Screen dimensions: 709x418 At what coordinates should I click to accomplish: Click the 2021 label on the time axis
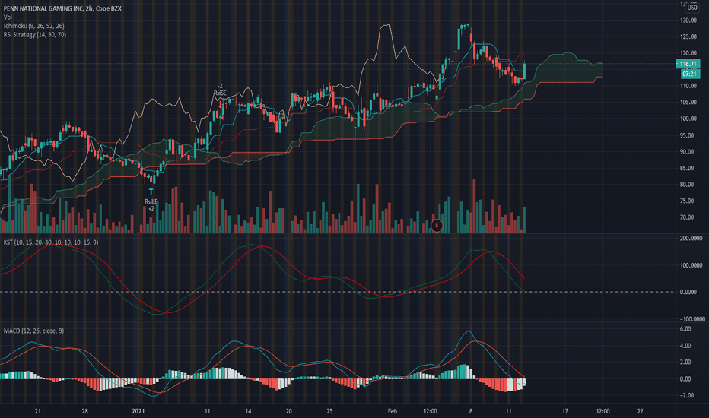(x=138, y=411)
